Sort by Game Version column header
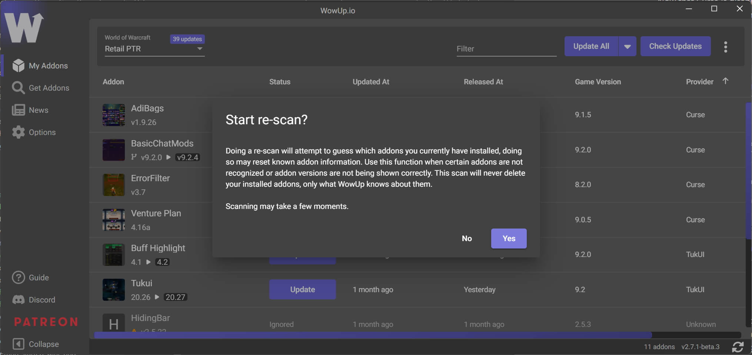752x355 pixels. point(598,82)
